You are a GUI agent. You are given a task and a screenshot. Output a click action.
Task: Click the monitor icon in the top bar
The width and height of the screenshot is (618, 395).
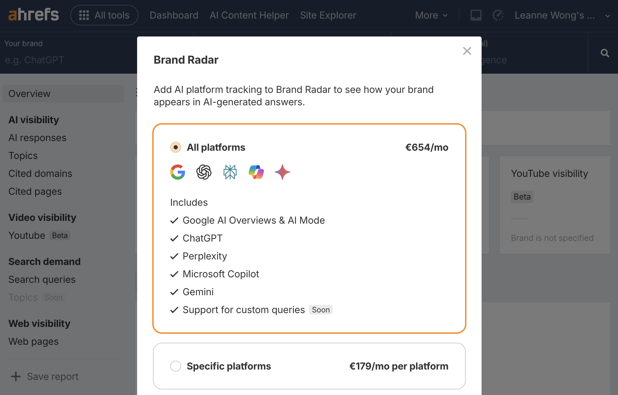pyautogui.click(x=476, y=15)
